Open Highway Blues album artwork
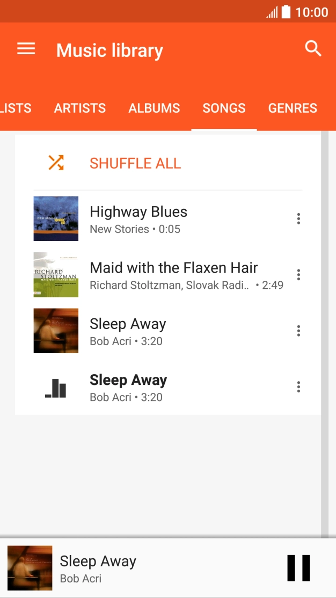This screenshot has height=598, width=336. click(x=56, y=218)
